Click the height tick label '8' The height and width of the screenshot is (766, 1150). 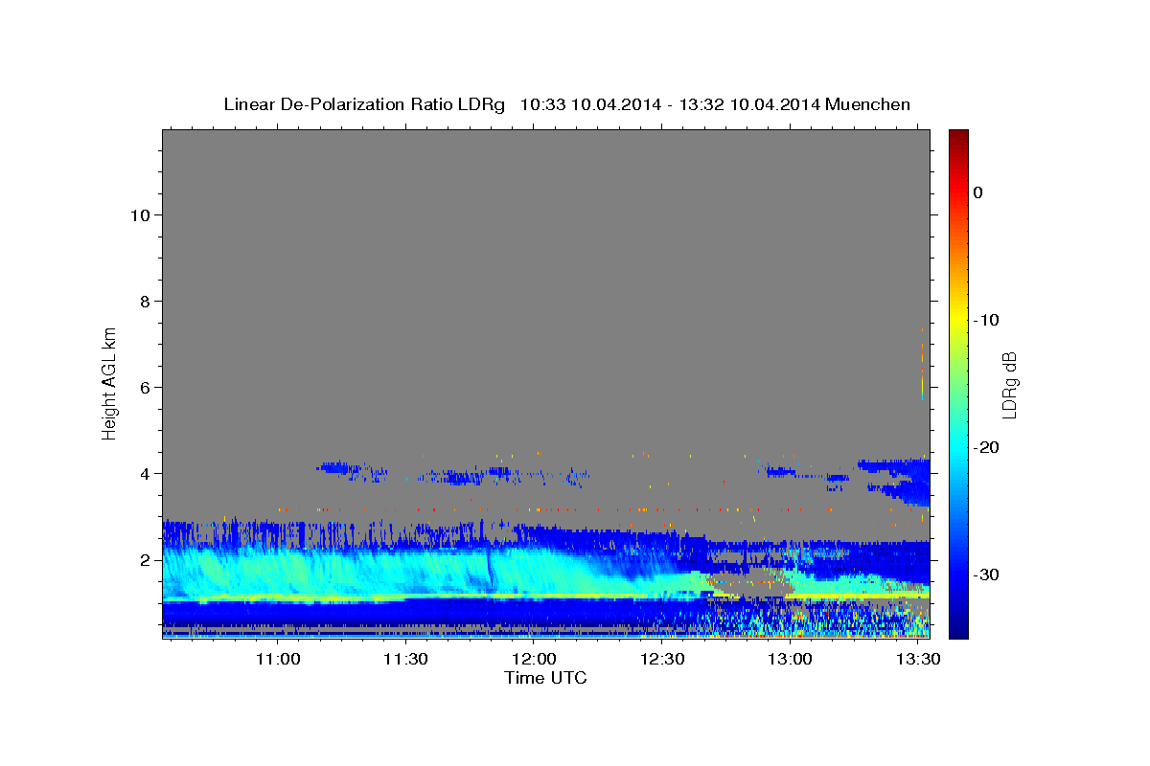click(x=144, y=302)
